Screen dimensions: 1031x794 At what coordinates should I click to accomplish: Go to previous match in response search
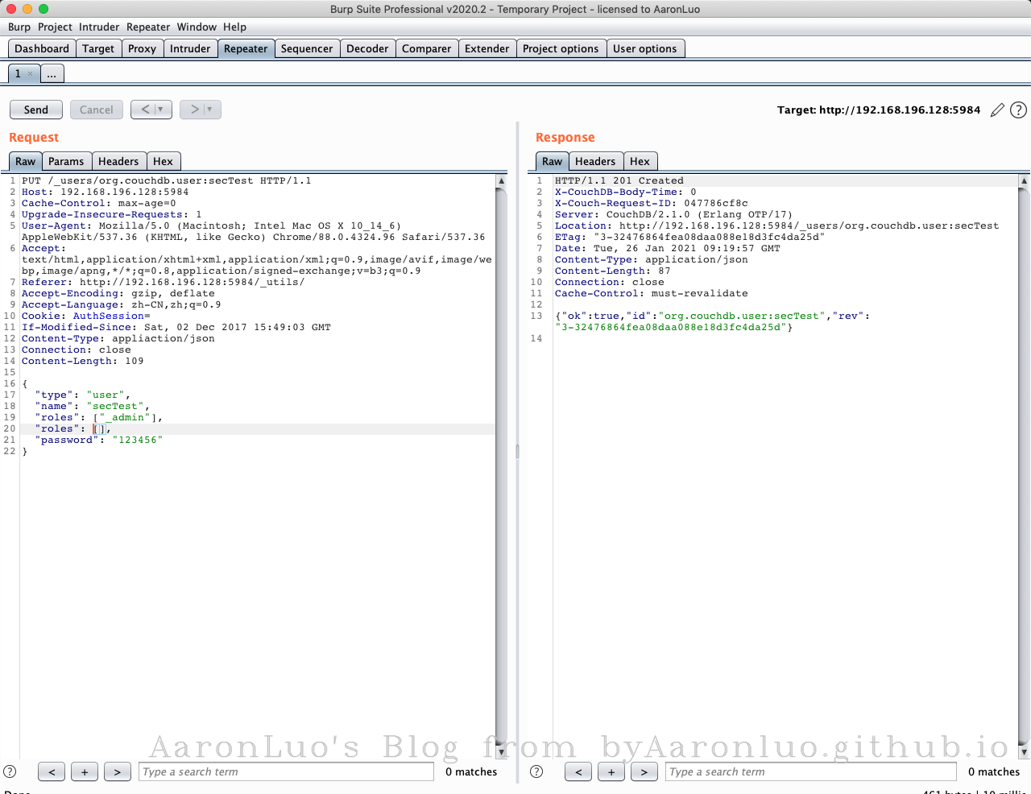(578, 771)
